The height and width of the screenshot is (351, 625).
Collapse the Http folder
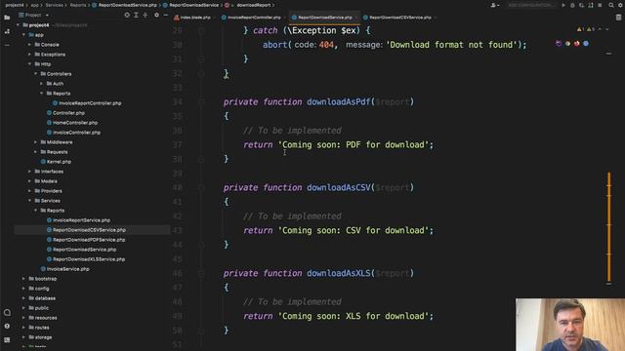(29, 64)
